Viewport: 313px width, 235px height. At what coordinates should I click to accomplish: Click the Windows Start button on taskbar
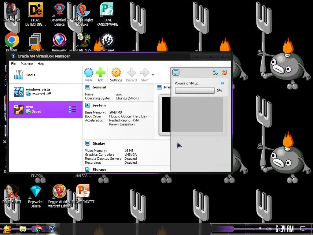7,229
